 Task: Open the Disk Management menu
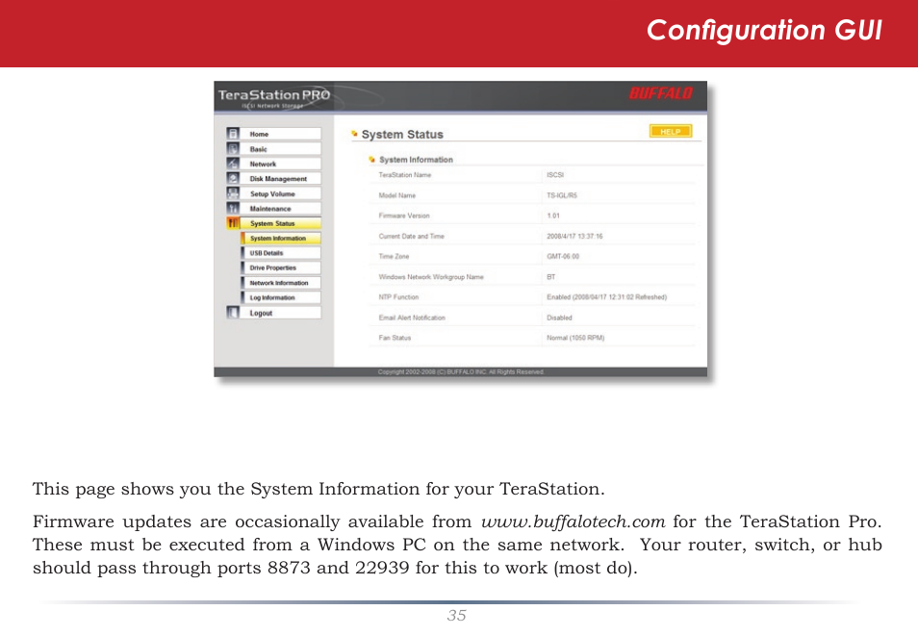[x=280, y=178]
